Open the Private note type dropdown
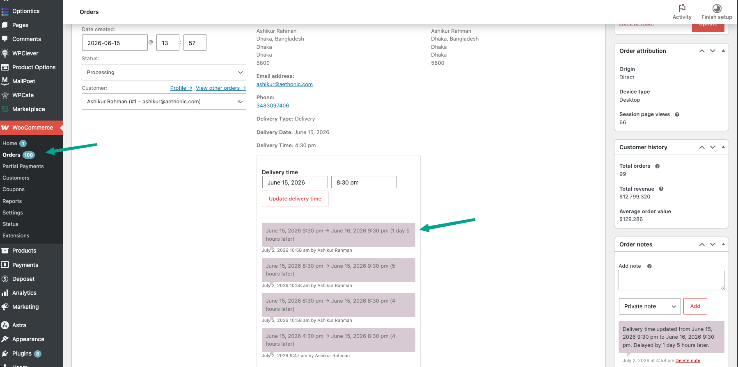 pos(649,306)
